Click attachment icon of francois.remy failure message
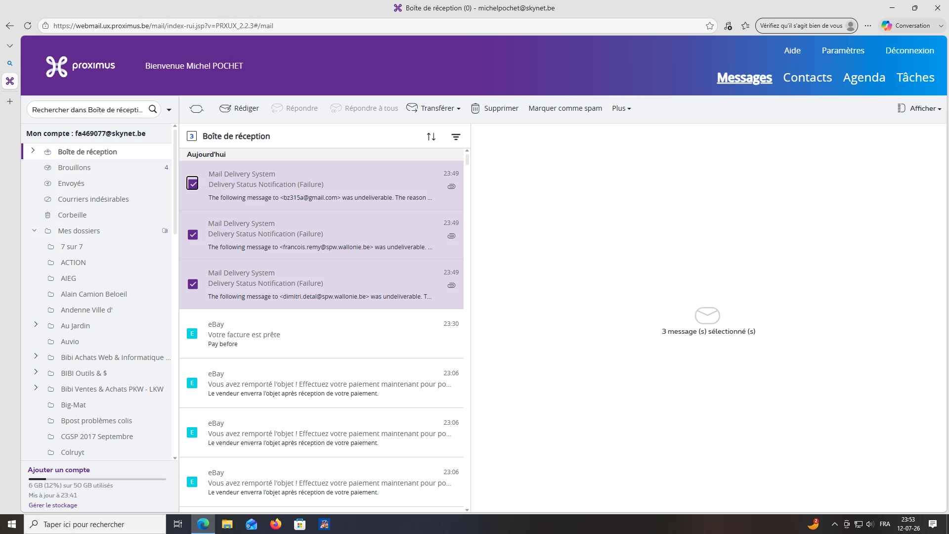This screenshot has width=949, height=534. [451, 236]
